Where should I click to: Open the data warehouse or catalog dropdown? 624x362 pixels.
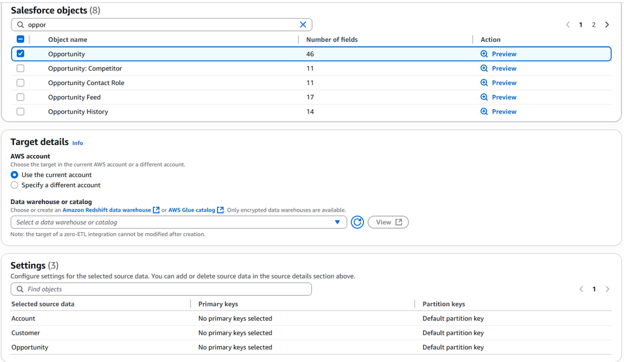point(337,222)
